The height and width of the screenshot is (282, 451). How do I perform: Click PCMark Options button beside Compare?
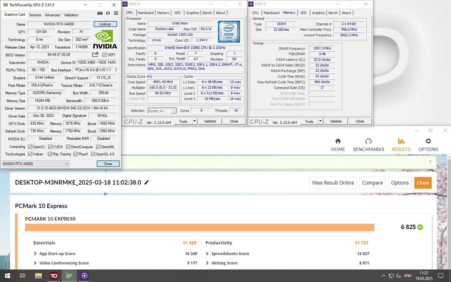(x=400, y=183)
